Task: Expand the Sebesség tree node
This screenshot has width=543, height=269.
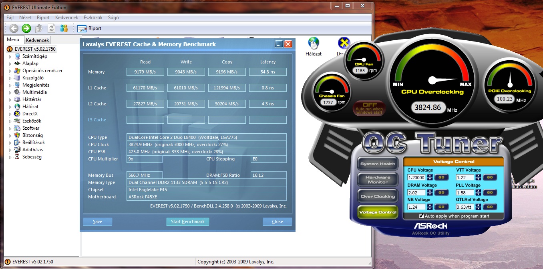Action: [x=10, y=157]
